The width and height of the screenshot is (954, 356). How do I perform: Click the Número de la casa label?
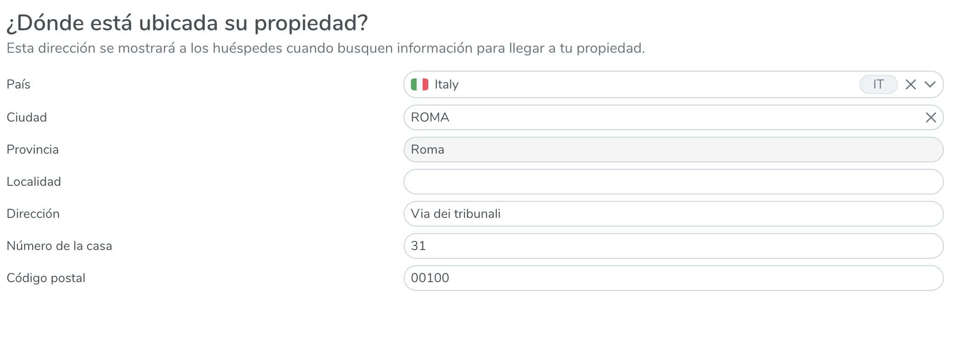[x=59, y=246]
